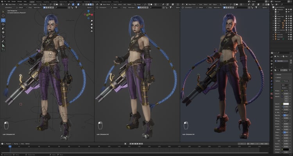Switch perspective/orthographic grid icon
Viewport: 293px width, 156px height.
click(x=91, y=31)
